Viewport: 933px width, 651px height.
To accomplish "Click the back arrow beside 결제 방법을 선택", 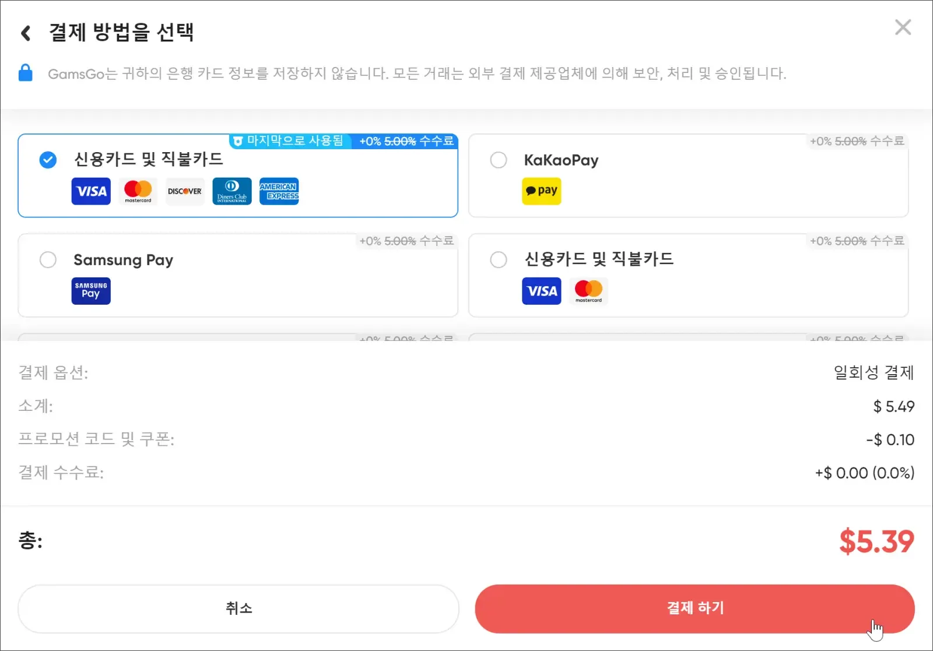I will click(26, 33).
